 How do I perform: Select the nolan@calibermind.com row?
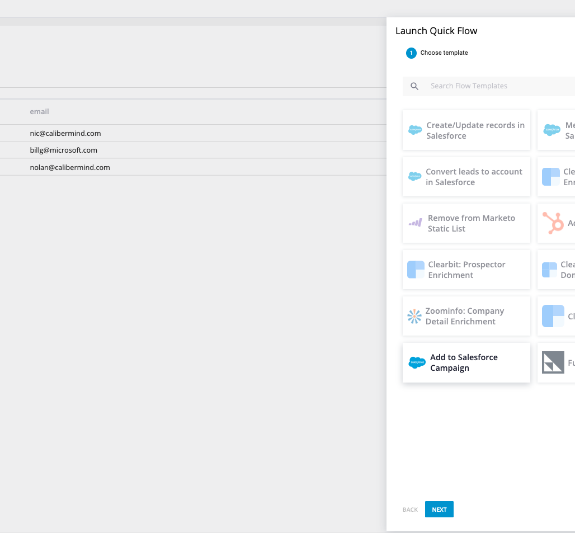[x=194, y=167]
